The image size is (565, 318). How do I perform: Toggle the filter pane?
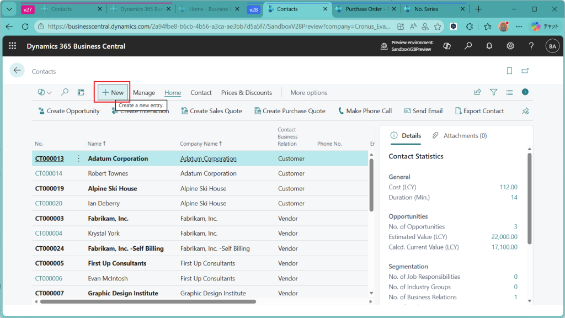coord(494,92)
